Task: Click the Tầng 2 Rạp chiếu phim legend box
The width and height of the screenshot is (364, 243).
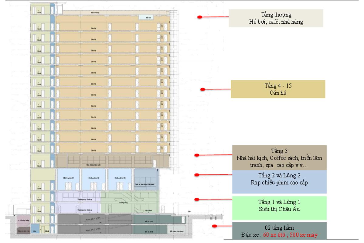Action: [279, 182]
